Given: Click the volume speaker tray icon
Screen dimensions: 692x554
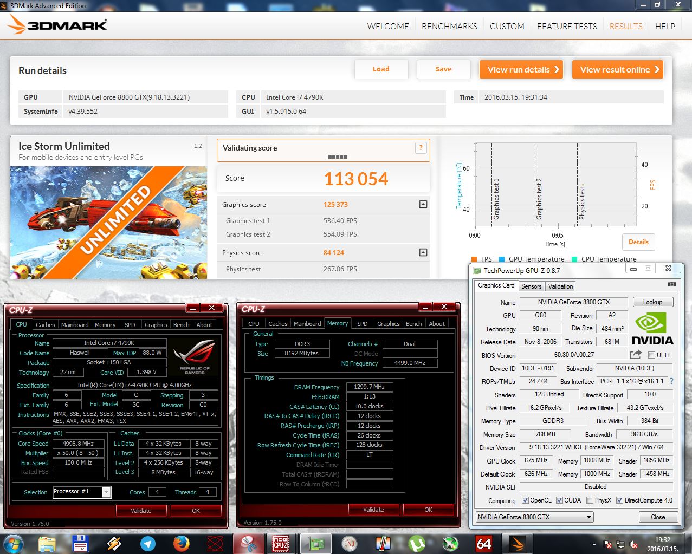Looking at the screenshot, I should (632, 544).
